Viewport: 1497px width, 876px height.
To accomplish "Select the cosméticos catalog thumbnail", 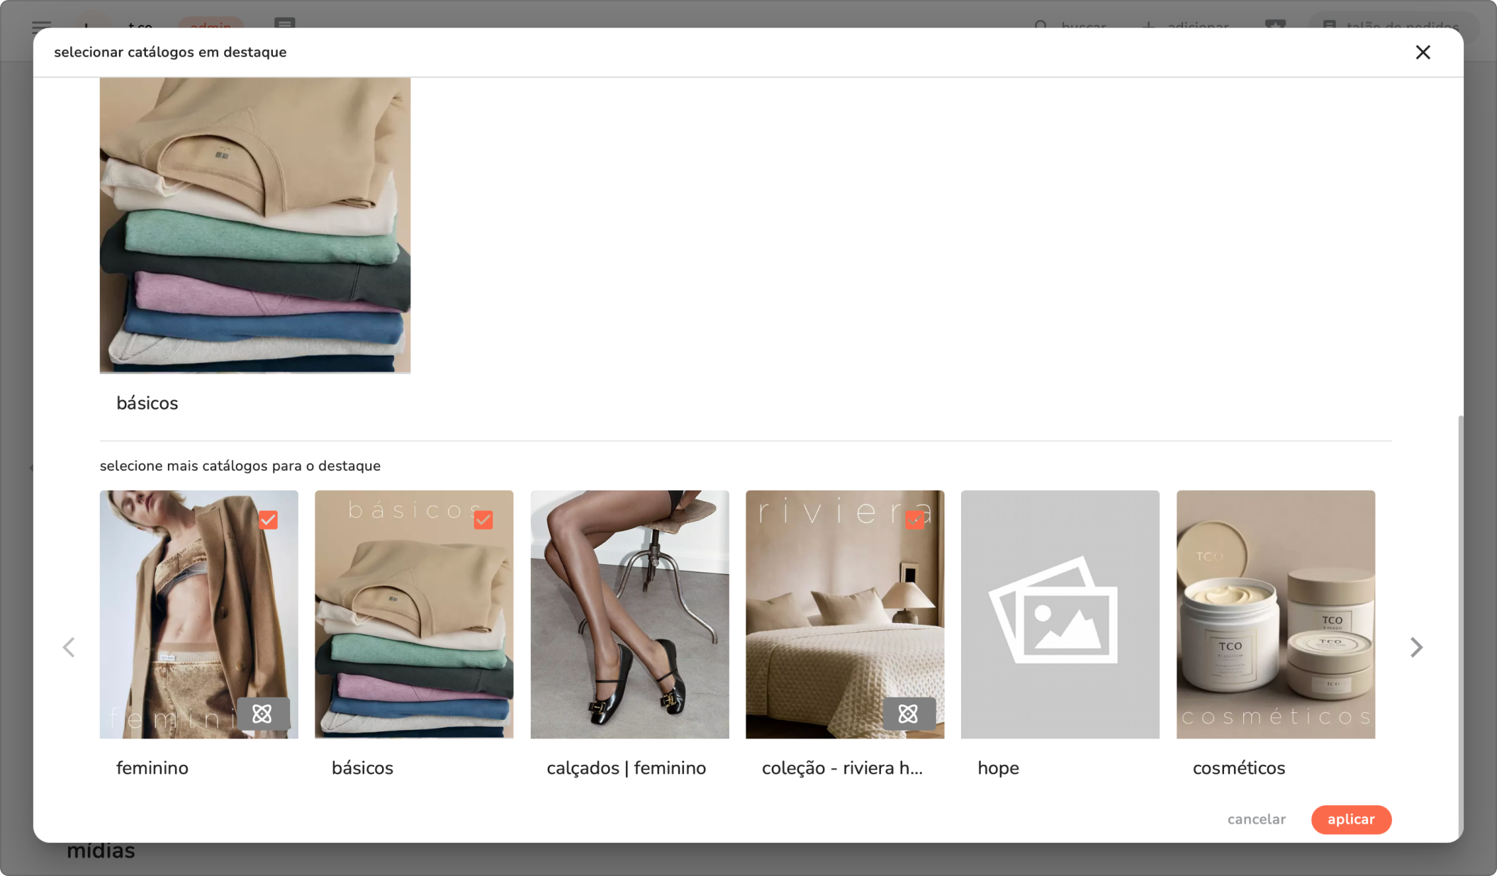I will click(x=1275, y=614).
